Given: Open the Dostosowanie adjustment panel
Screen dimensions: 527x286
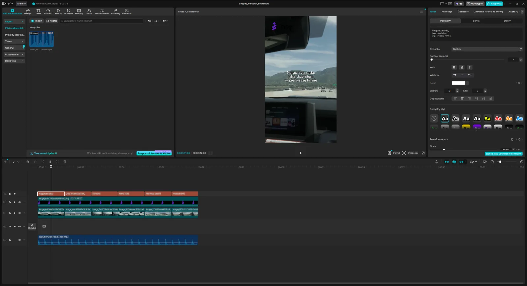Looking at the screenshot, I should [102, 12].
